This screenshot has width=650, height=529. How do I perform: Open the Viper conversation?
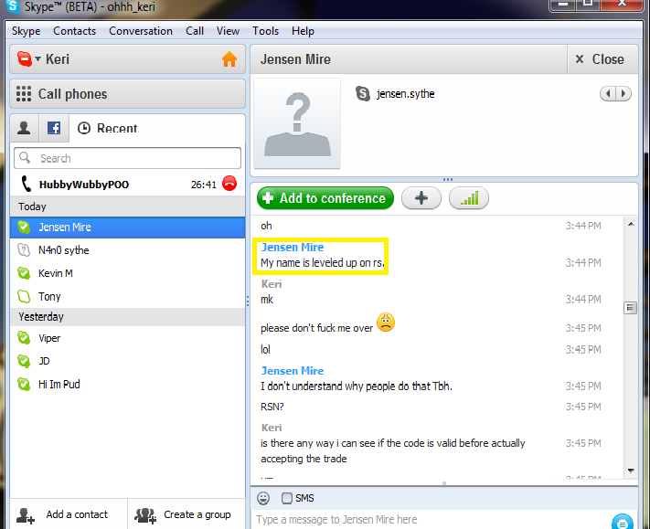tap(127, 338)
